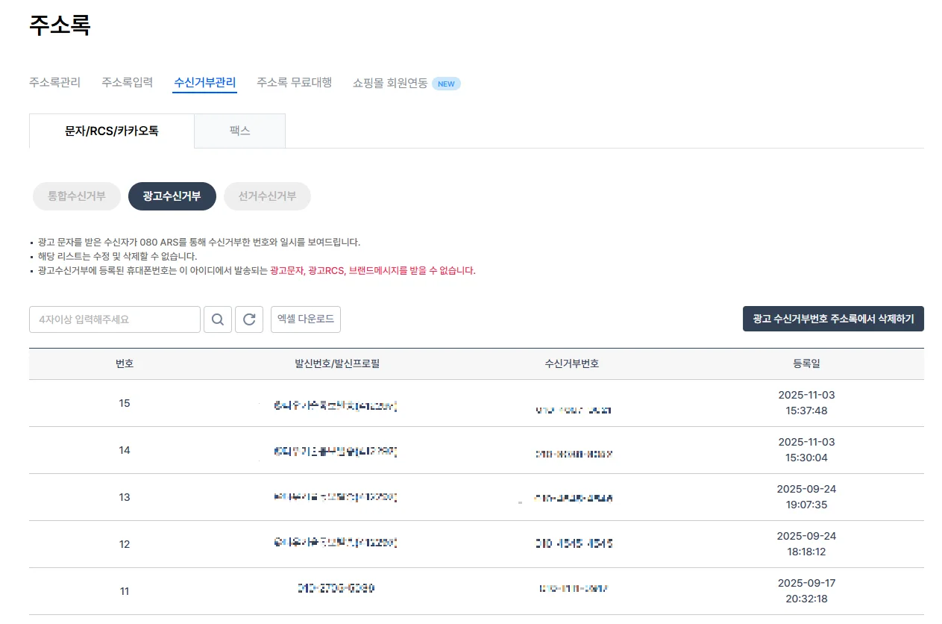Select the 광고수신거부 filter pill
942x624 pixels.
[x=172, y=196]
